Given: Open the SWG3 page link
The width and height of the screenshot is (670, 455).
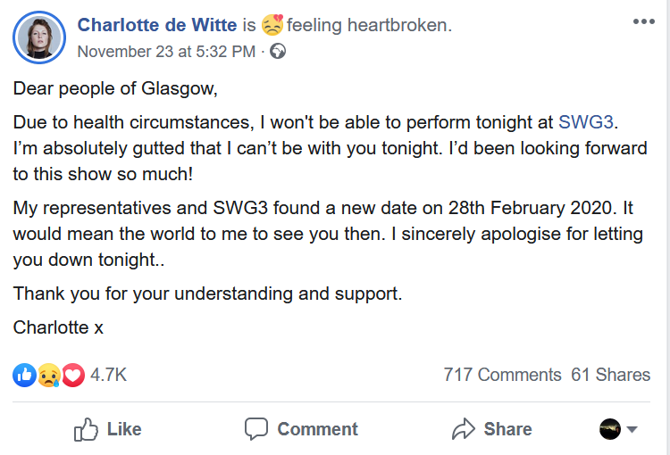Looking at the screenshot, I should (587, 123).
